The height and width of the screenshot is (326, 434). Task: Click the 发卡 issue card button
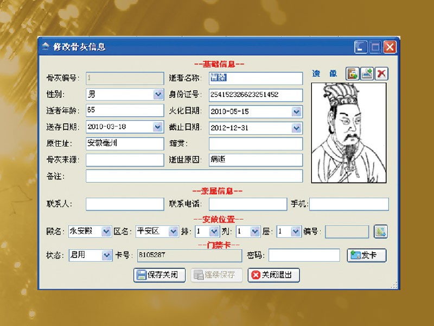pos(367,255)
